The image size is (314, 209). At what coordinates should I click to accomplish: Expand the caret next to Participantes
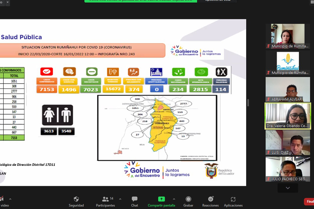[120, 199]
